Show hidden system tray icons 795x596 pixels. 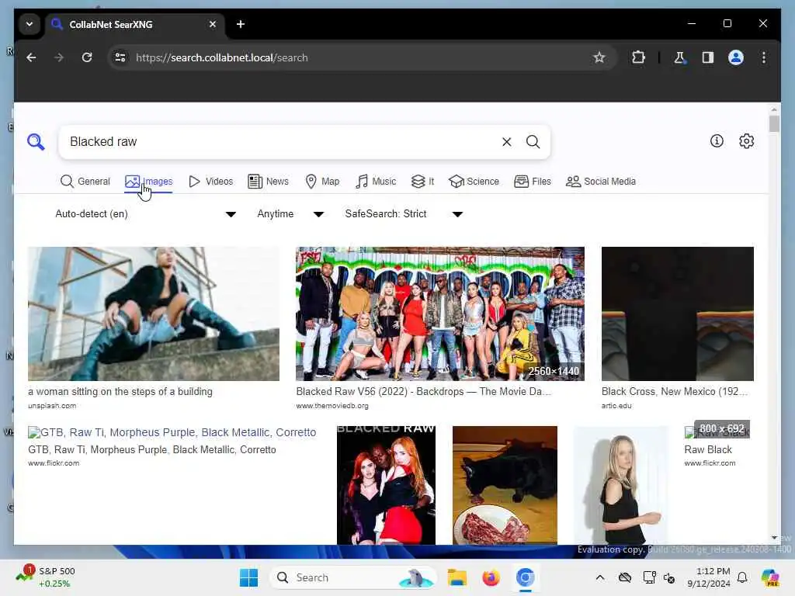(600, 577)
